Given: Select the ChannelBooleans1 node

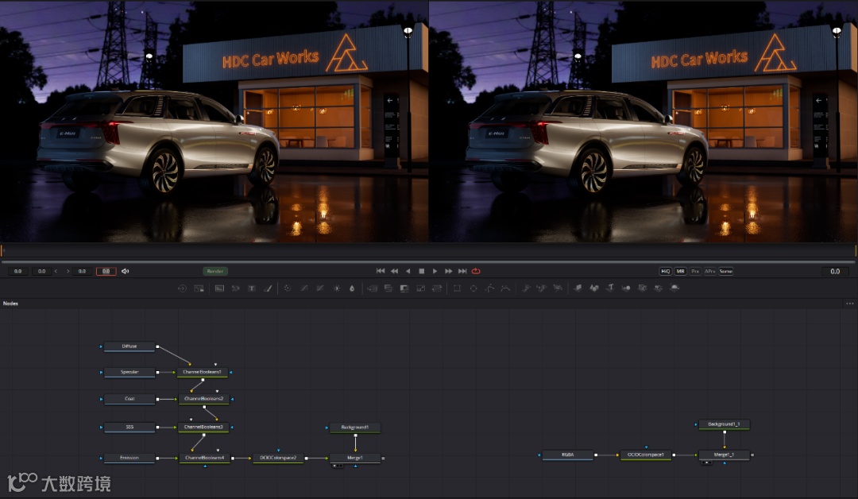Looking at the screenshot, I should click(203, 372).
